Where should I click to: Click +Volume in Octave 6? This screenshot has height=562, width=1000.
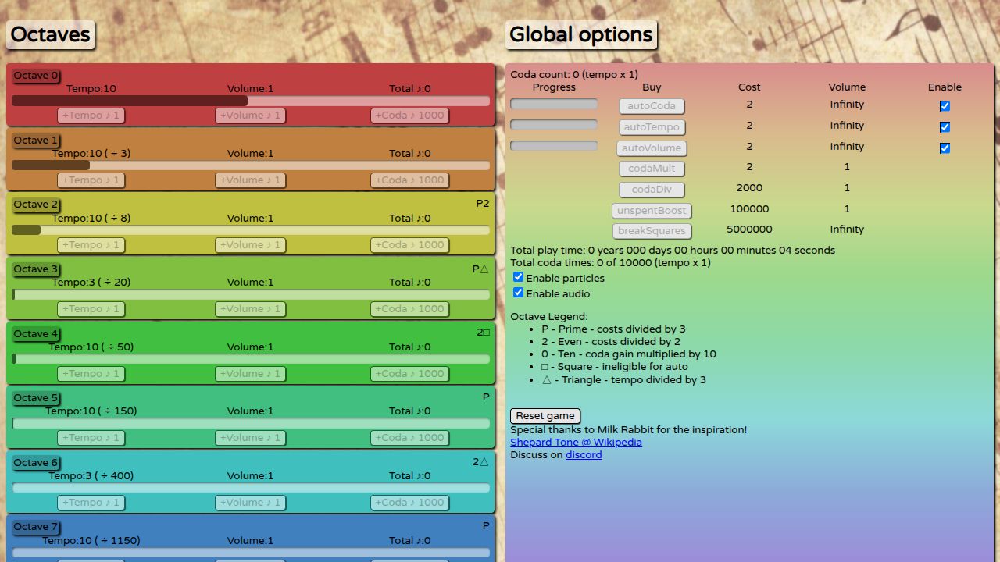(x=250, y=503)
